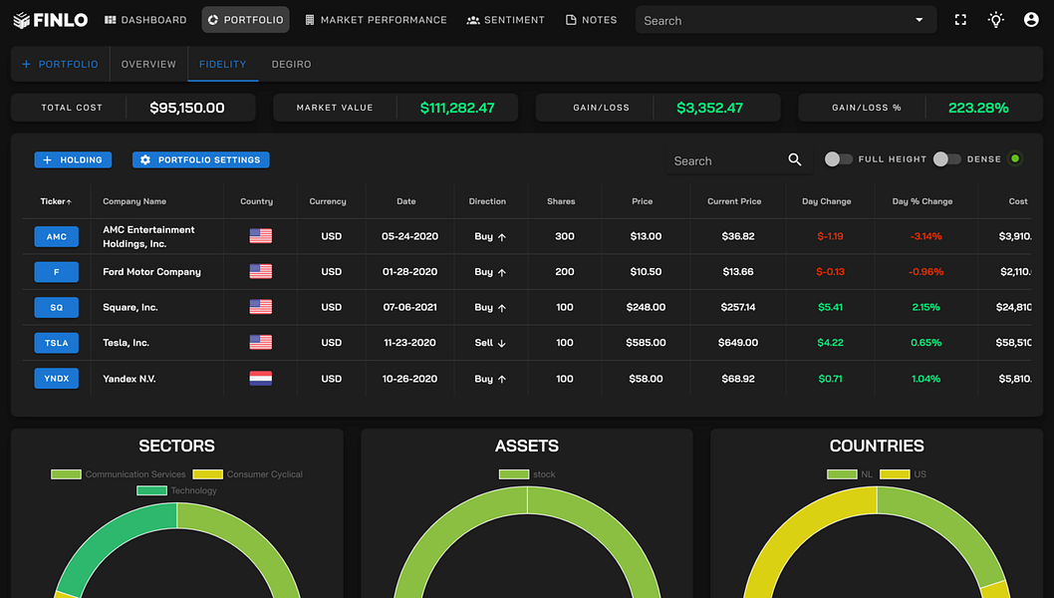Viewport: 1054px width, 598px height.
Task: Select the Fidelity portfolio tab
Action: [x=222, y=65]
